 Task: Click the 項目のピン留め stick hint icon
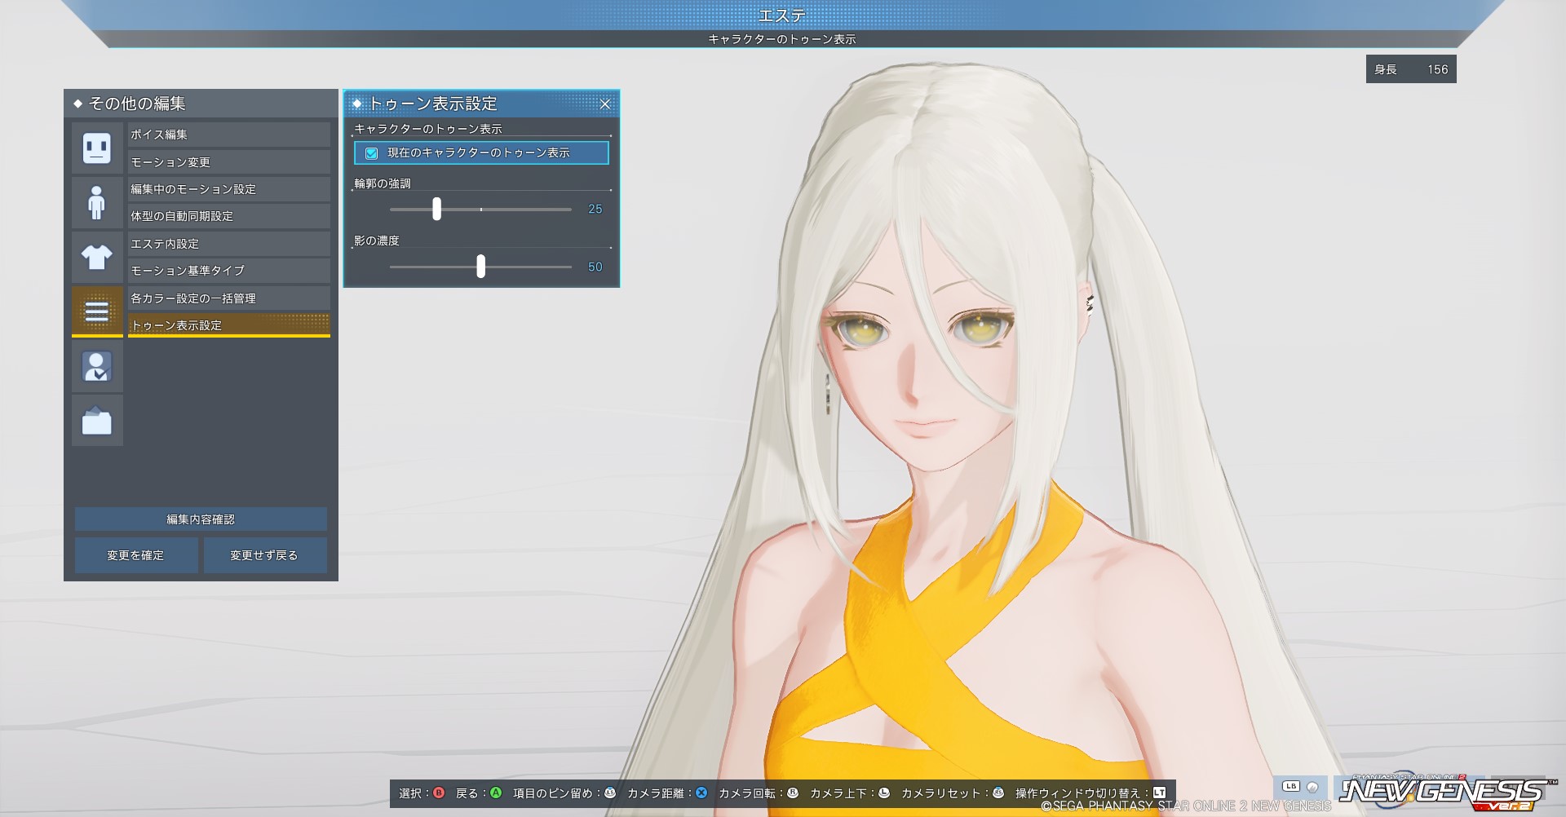tap(609, 793)
